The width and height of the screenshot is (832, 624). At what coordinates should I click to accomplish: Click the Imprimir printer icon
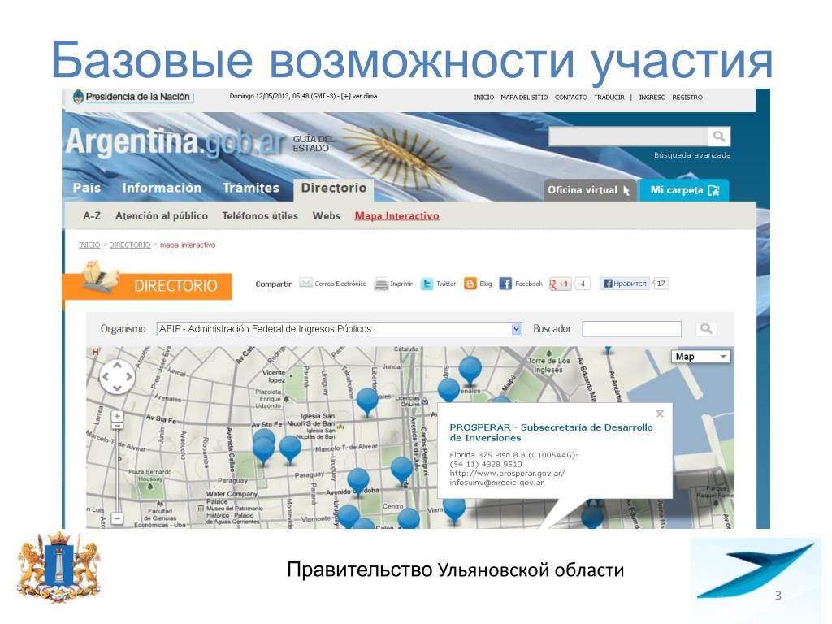pos(381,284)
